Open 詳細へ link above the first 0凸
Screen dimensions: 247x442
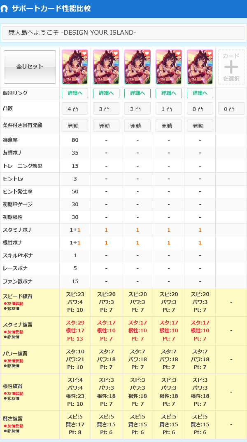pos(200,93)
